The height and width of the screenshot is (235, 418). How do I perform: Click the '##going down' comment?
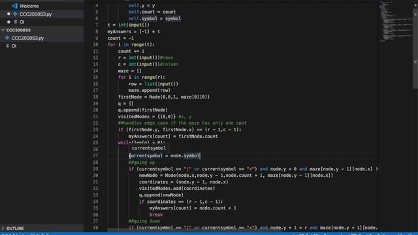[144, 221]
